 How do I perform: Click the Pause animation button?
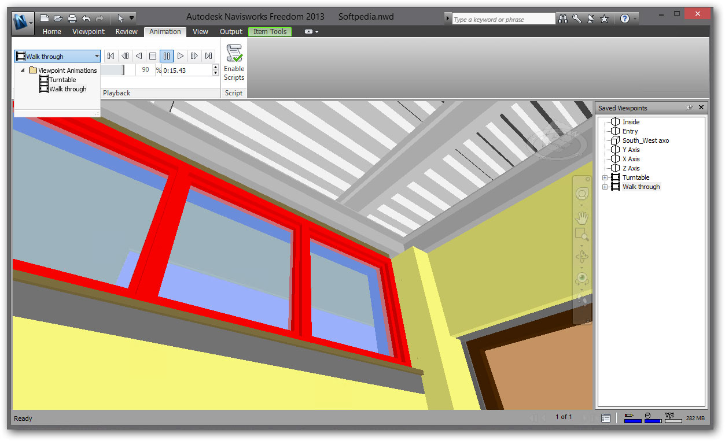167,56
